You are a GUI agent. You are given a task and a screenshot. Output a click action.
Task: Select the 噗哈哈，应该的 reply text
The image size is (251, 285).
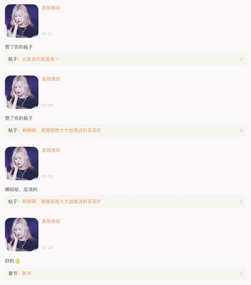[21, 190]
